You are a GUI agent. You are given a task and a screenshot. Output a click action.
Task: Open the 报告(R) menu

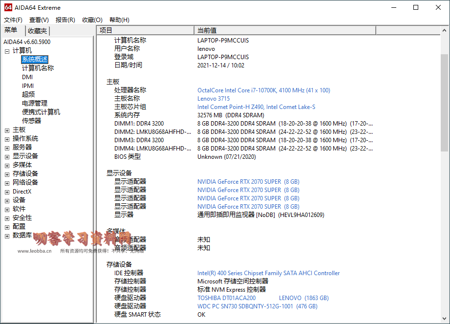click(x=65, y=20)
